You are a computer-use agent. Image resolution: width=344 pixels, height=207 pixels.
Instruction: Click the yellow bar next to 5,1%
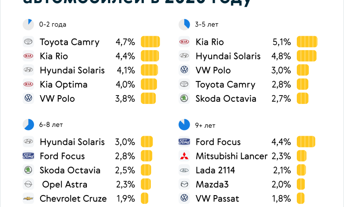pos(307,42)
